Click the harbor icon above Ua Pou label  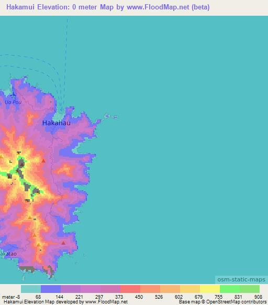[13, 95]
